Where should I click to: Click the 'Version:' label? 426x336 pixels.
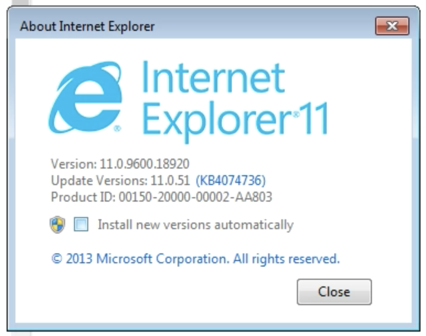click(73, 164)
